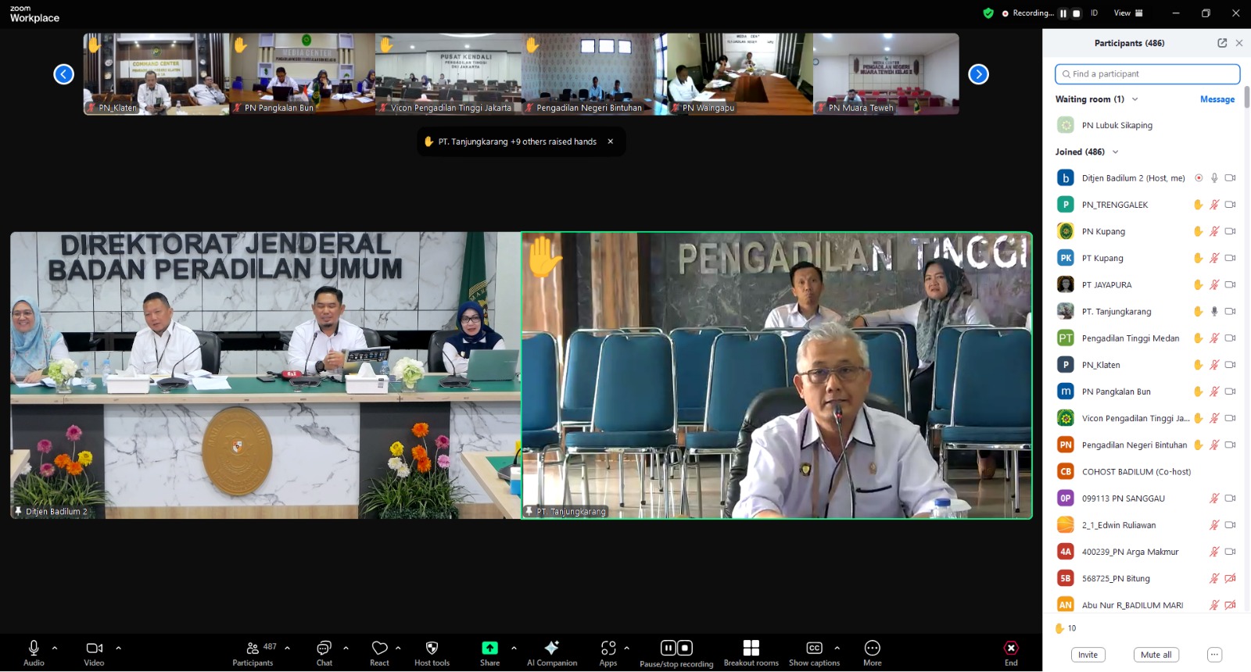Open the View layout menu
The image size is (1251, 672).
(x=1128, y=13)
